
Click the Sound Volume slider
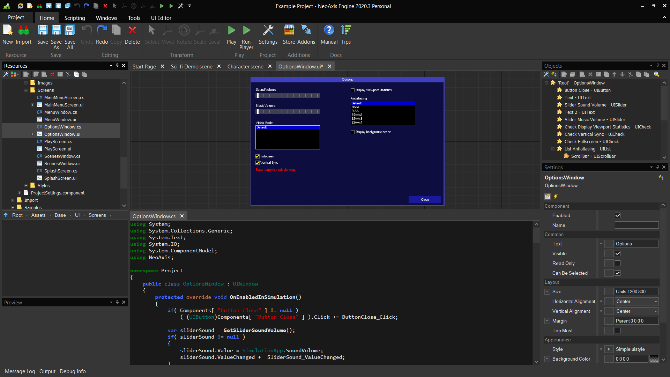[x=288, y=96]
